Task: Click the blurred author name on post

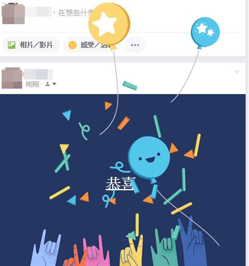Action: pos(39,74)
